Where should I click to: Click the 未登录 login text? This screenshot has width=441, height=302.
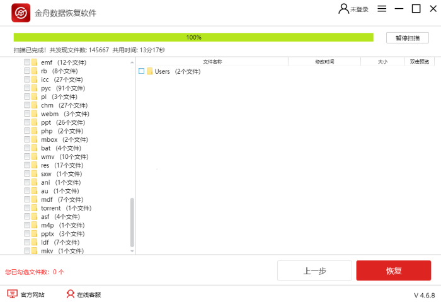pyautogui.click(x=359, y=9)
